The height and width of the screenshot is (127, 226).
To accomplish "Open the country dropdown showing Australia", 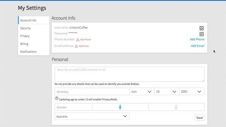I will (x=92, y=116).
